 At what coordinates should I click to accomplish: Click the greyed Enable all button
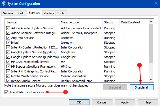(x=115, y=87)
